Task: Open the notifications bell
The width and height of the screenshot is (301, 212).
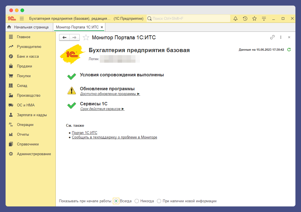Action: tap(235, 18)
